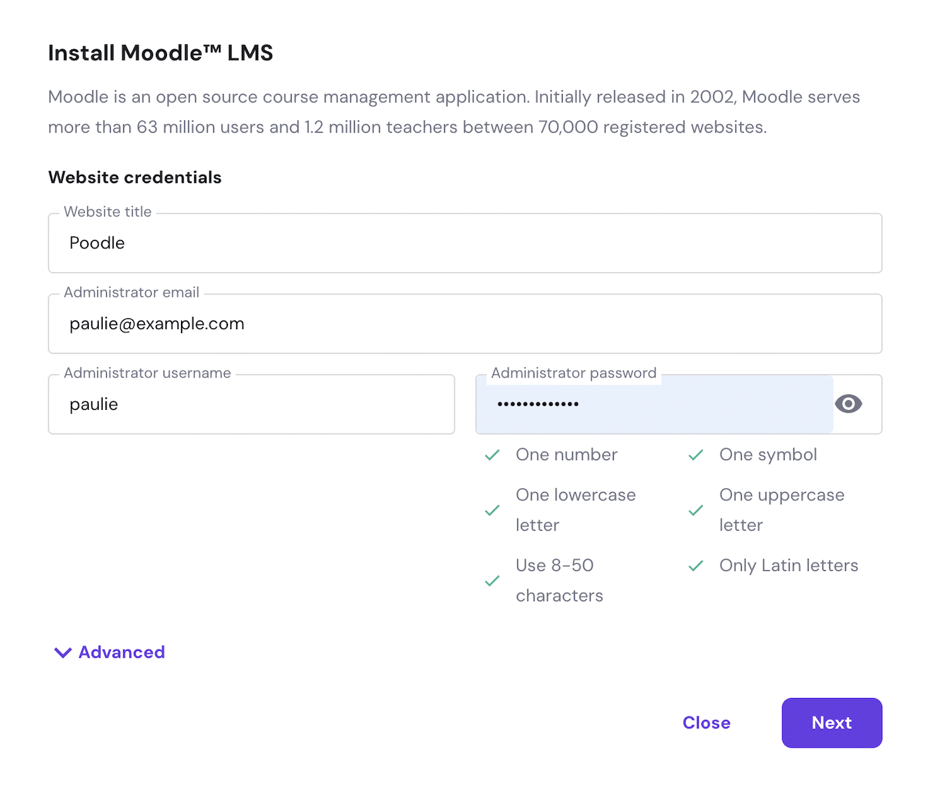
Task: Click the Moodle description paragraph
Action: (453, 112)
